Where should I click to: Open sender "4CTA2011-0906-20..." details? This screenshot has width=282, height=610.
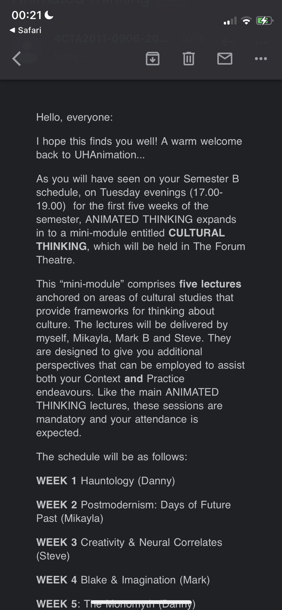click(111, 39)
